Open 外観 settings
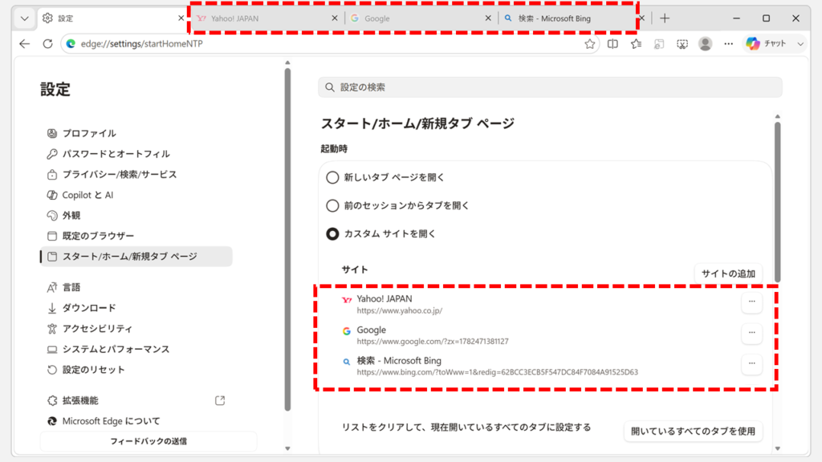This screenshot has height=462, width=822. (x=136, y=215)
